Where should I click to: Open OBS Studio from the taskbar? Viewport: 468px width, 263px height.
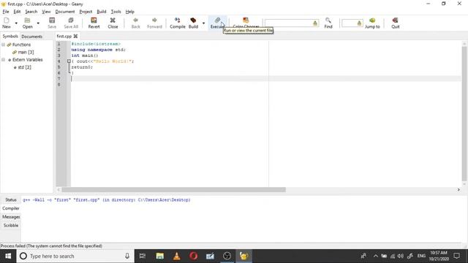[x=227, y=256]
